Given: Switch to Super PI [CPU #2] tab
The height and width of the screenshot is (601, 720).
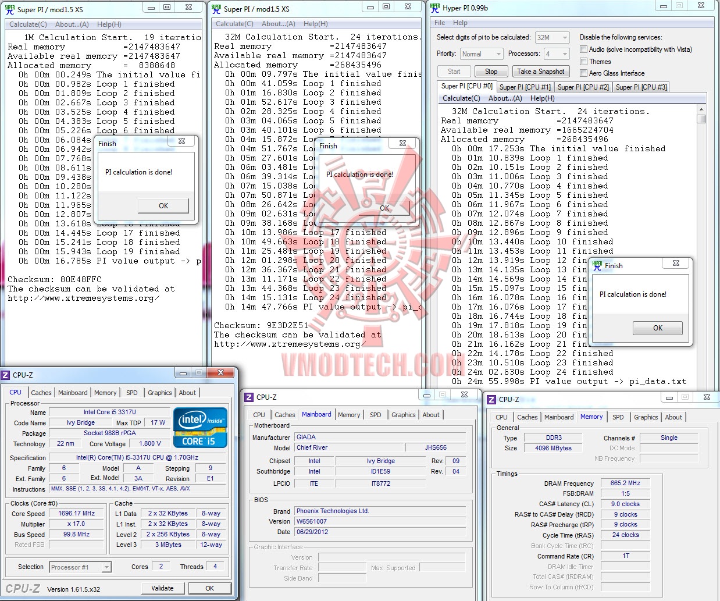Looking at the screenshot, I should 583,87.
